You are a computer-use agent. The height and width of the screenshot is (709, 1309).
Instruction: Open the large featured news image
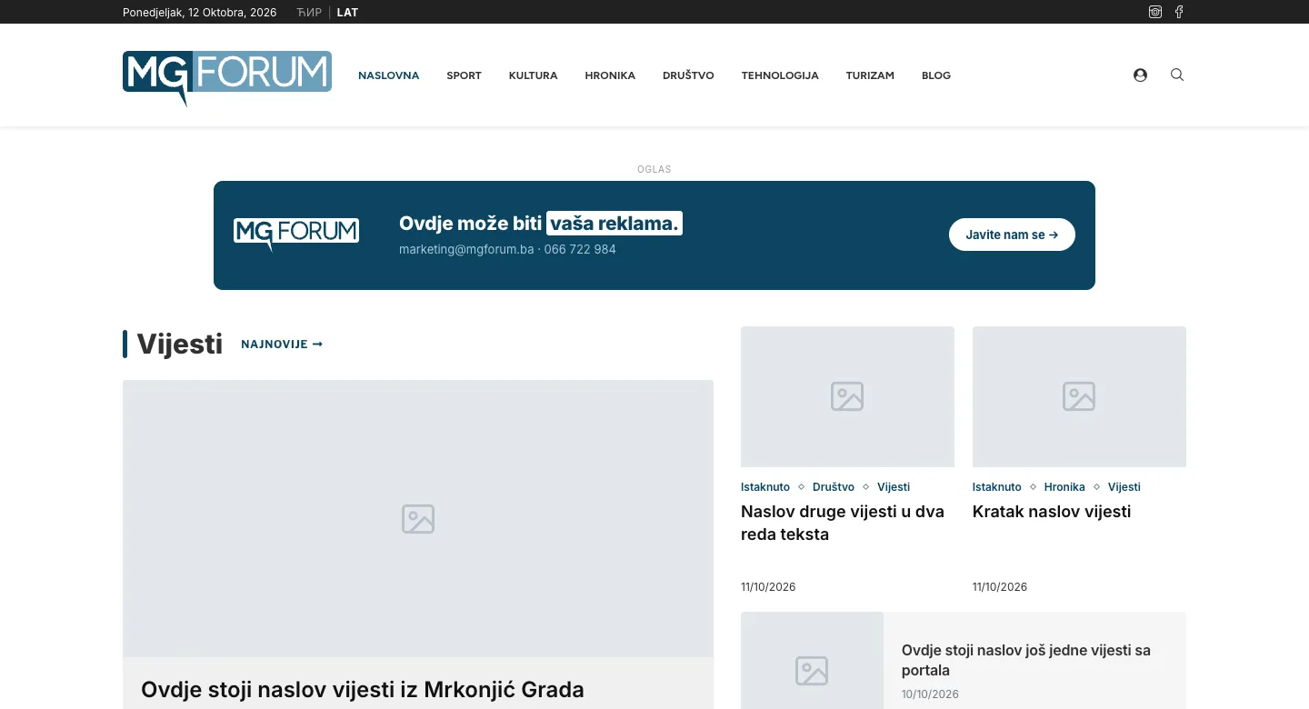coord(418,518)
